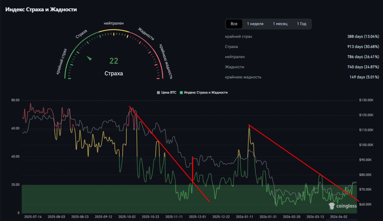Viewport: 383px width, 221px height.
Task: Choose the "1 месяц" time range
Action: [x=280, y=24]
